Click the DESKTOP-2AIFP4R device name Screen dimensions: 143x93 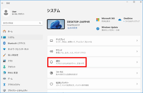(78, 22)
